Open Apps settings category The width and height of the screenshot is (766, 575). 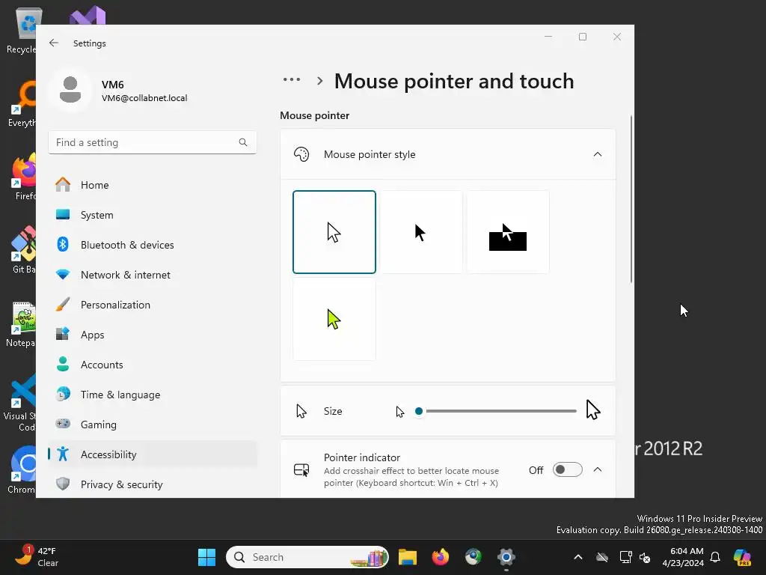[x=153, y=335]
